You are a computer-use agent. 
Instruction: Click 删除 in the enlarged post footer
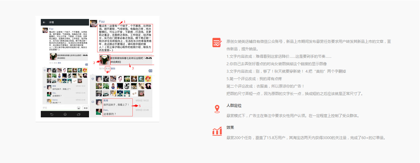click(x=113, y=68)
